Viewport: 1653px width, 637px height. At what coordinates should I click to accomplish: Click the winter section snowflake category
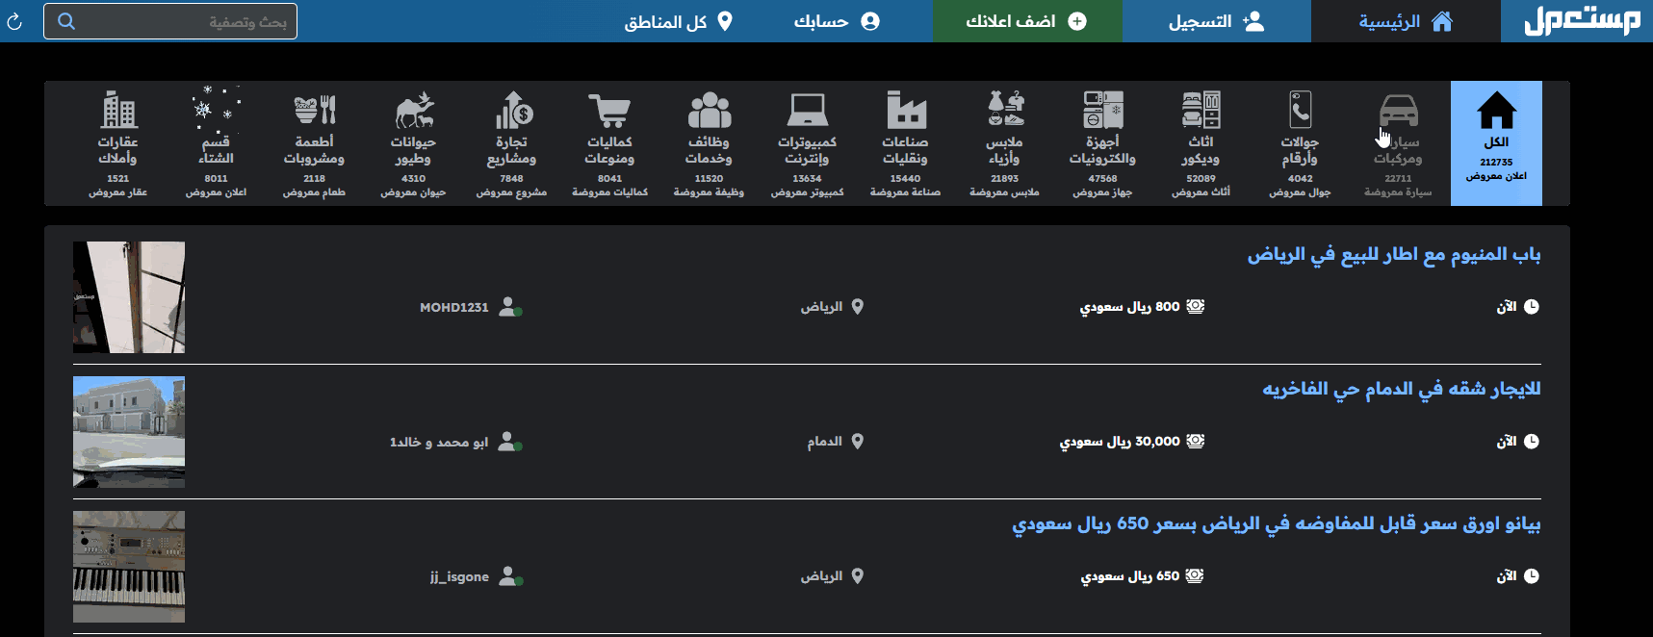216,143
